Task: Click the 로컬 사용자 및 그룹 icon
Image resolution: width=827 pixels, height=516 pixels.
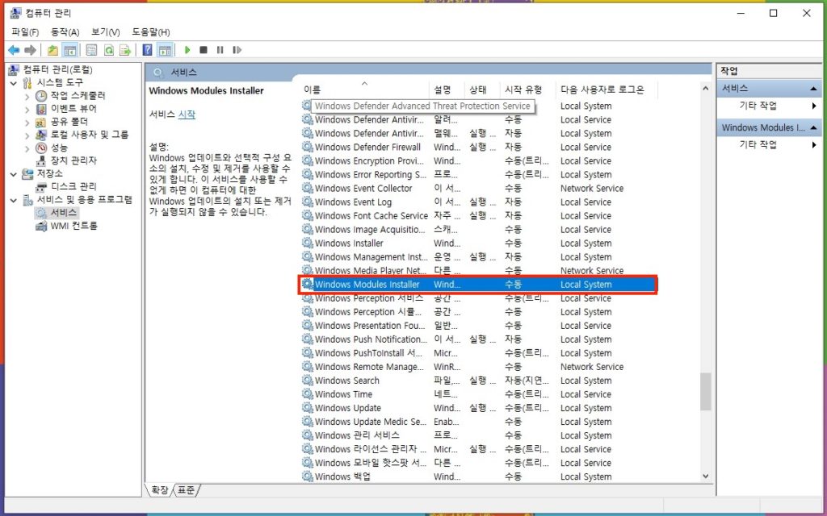Action: click(x=41, y=135)
